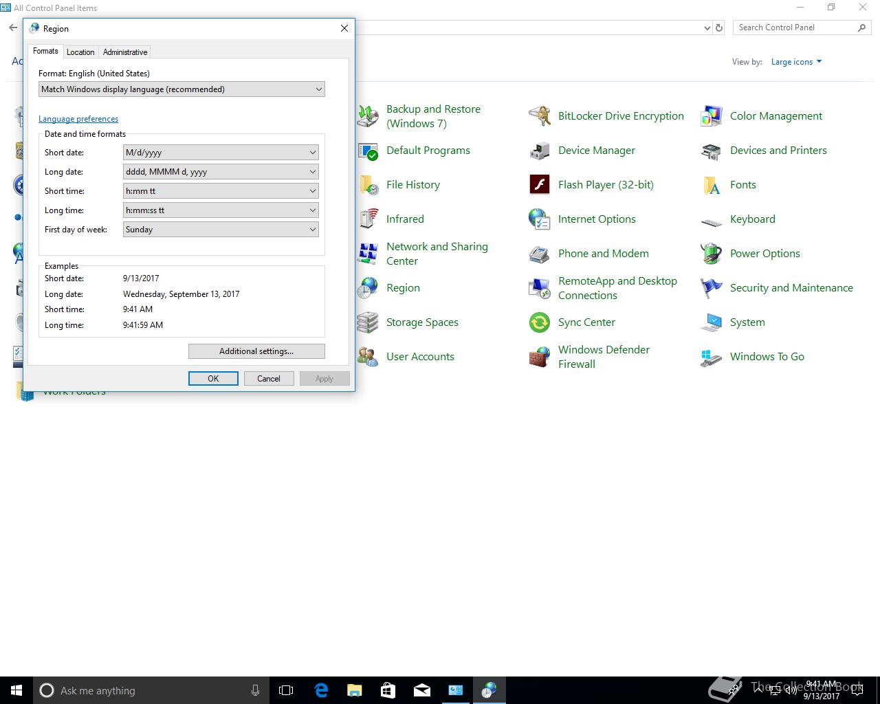Open the Flash Player (32-bit) icon
Viewport: 880px width, 704px height.
click(540, 185)
